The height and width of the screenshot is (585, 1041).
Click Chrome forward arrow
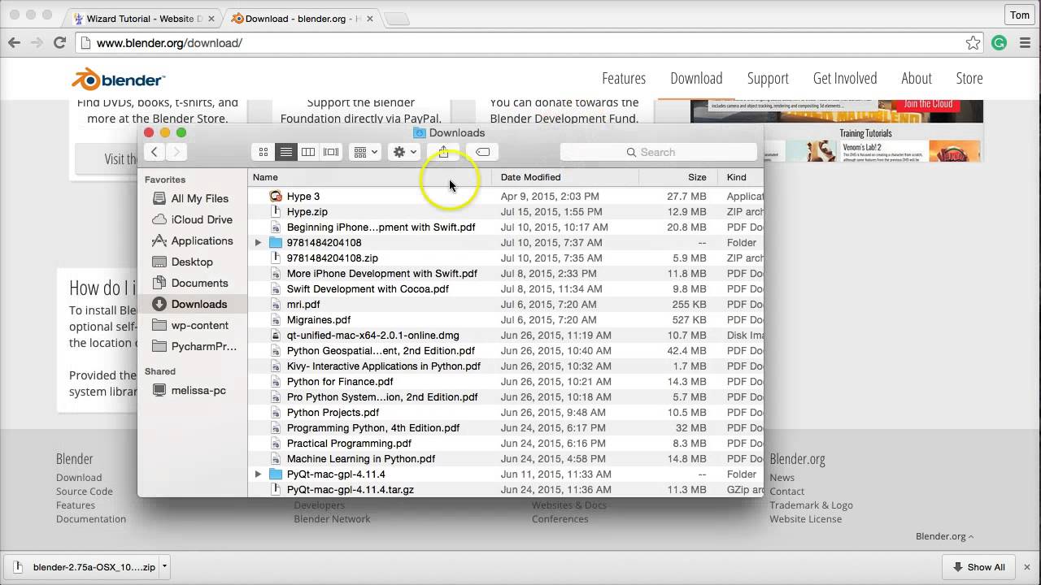click(x=37, y=43)
